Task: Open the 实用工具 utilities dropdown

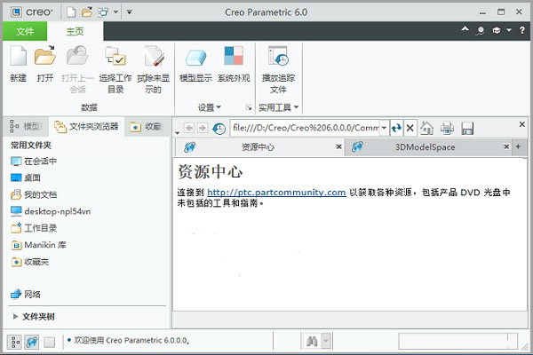Action: 278,107
